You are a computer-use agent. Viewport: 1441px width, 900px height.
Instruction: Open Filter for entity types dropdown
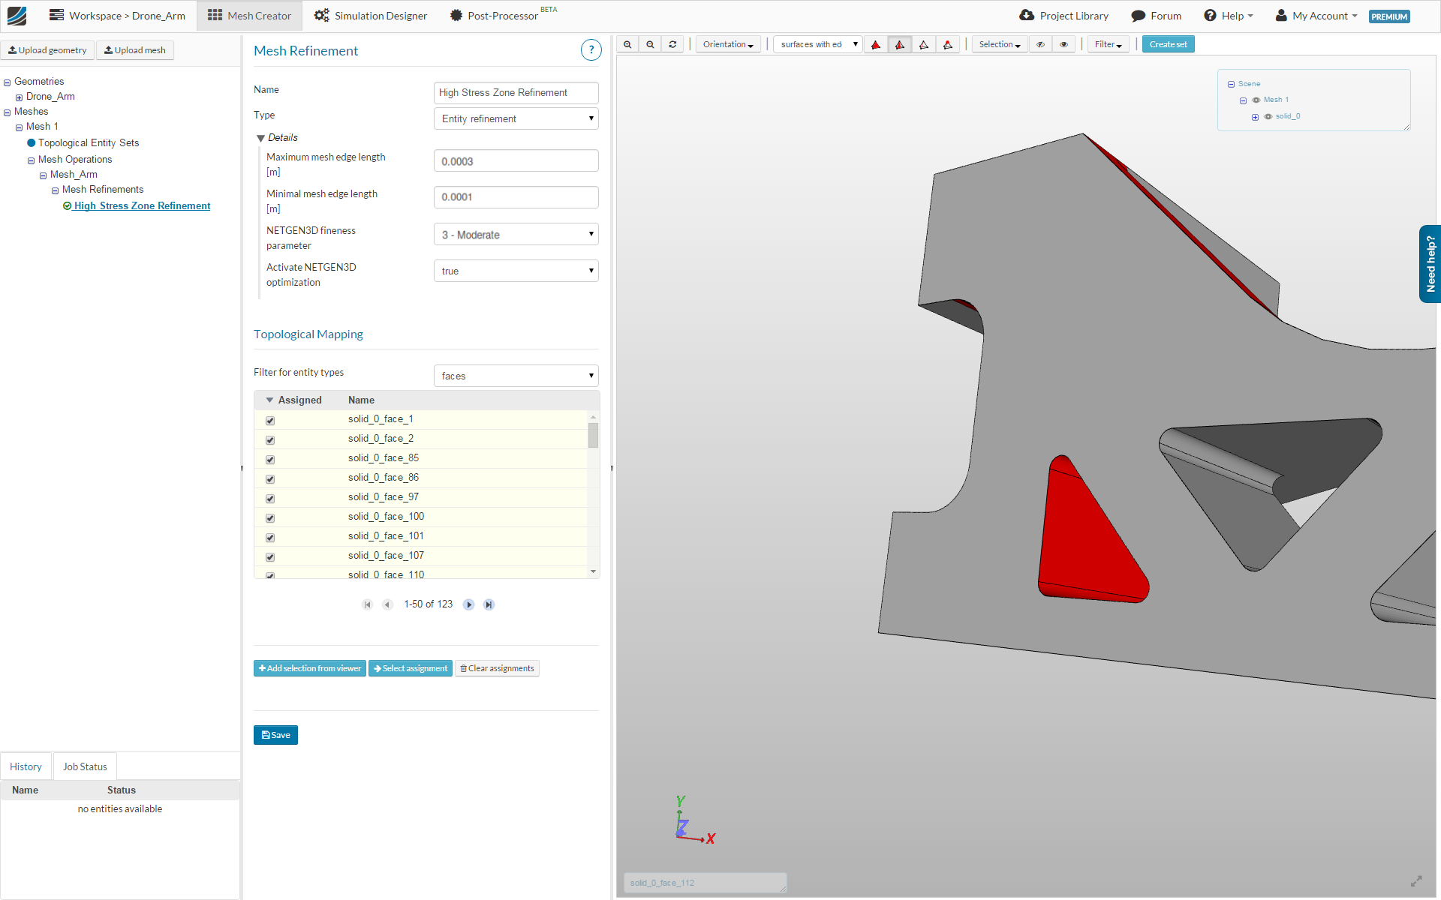coord(516,376)
